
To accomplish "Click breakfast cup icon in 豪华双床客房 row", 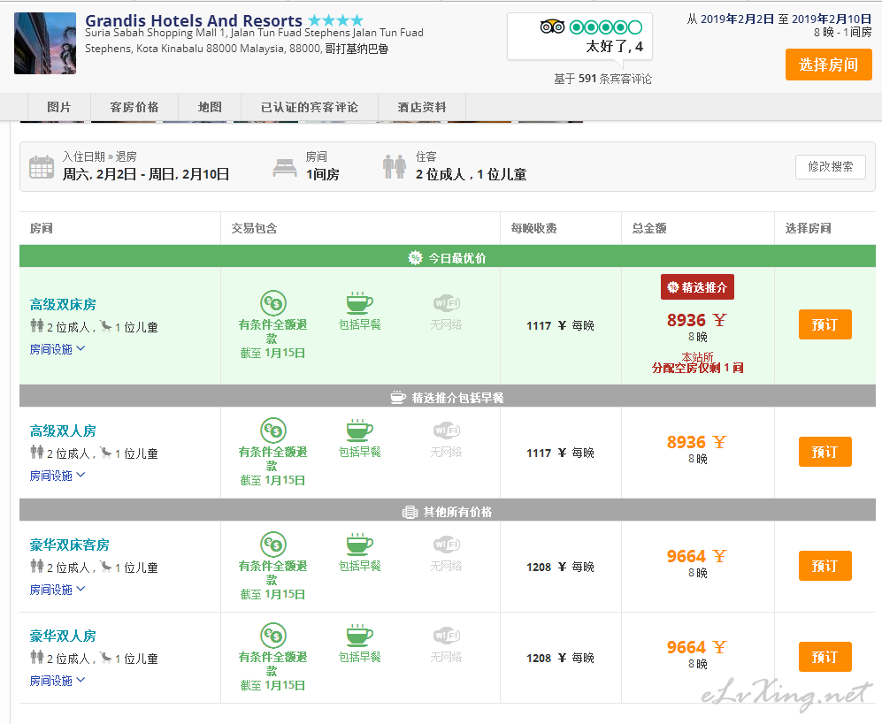I will [x=360, y=545].
